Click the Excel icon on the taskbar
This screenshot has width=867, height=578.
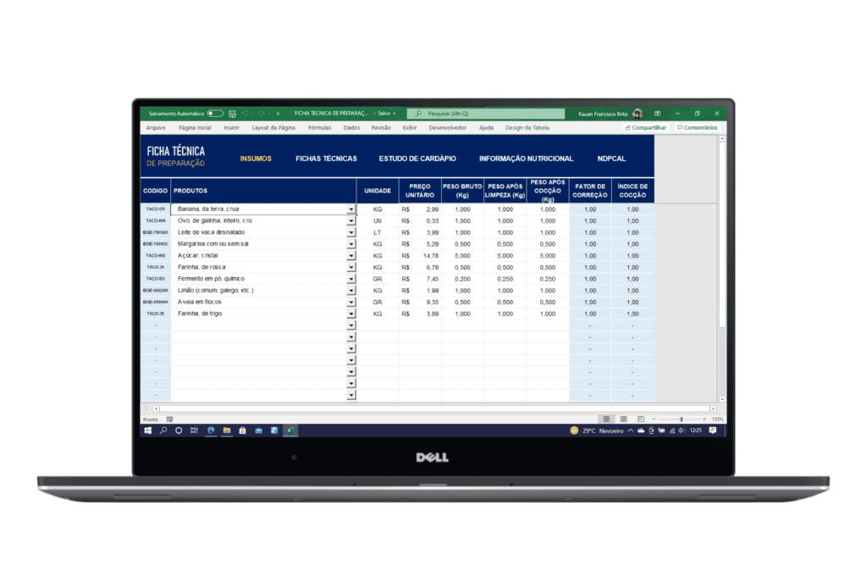pyautogui.click(x=290, y=431)
